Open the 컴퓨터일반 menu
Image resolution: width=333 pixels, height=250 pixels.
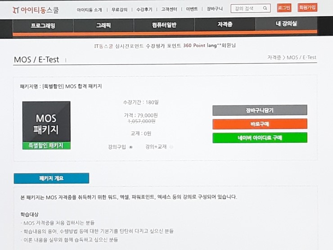164,25
